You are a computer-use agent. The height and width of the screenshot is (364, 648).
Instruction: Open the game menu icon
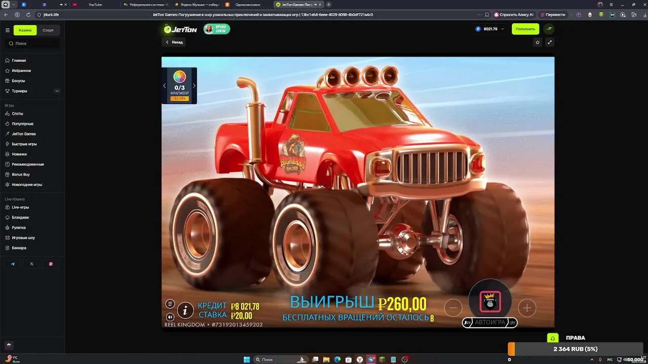coord(170,304)
